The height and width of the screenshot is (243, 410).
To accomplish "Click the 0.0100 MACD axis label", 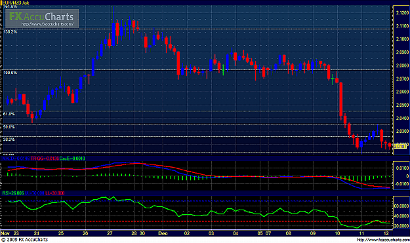I will pyautogui.click(x=402, y=168).
